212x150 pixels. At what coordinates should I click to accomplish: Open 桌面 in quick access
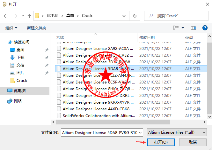[17, 50]
